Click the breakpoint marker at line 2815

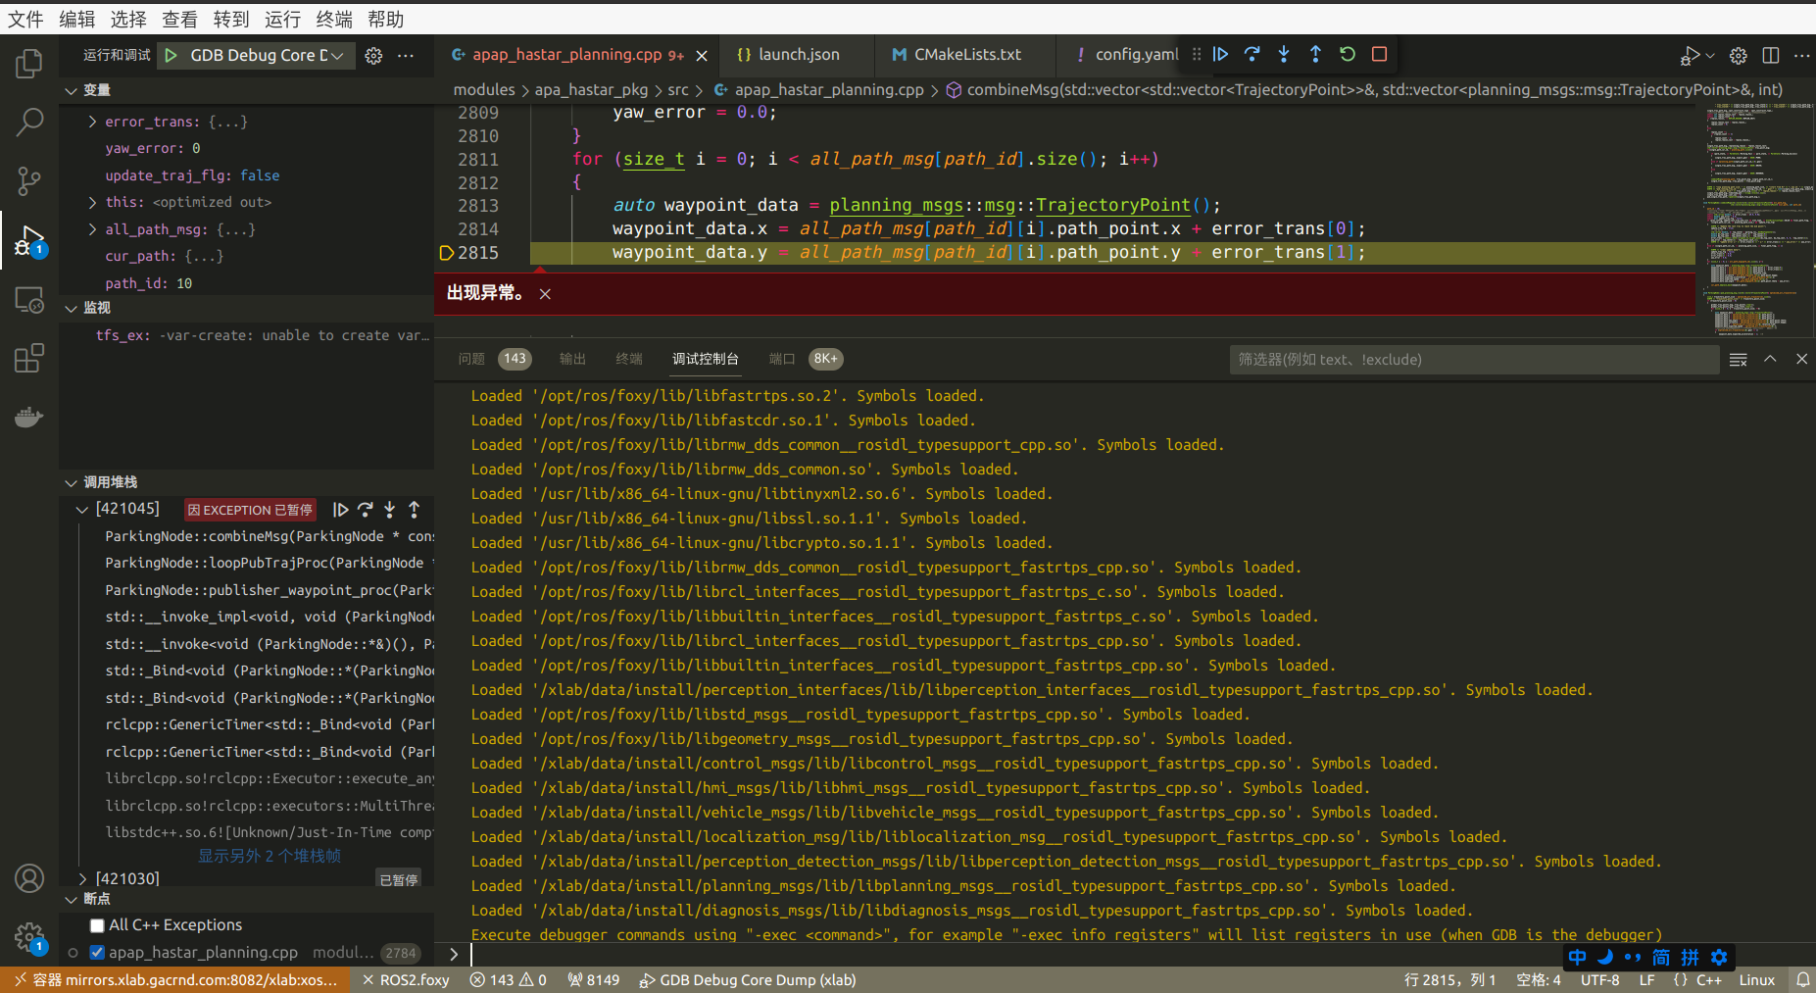447,252
